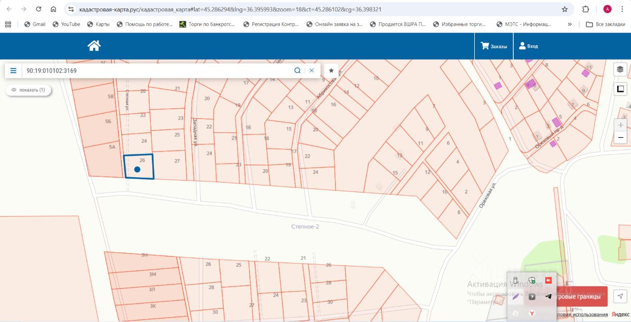Zoom out the map with minus button
Screen dimensions: 631x322
pos(621,137)
